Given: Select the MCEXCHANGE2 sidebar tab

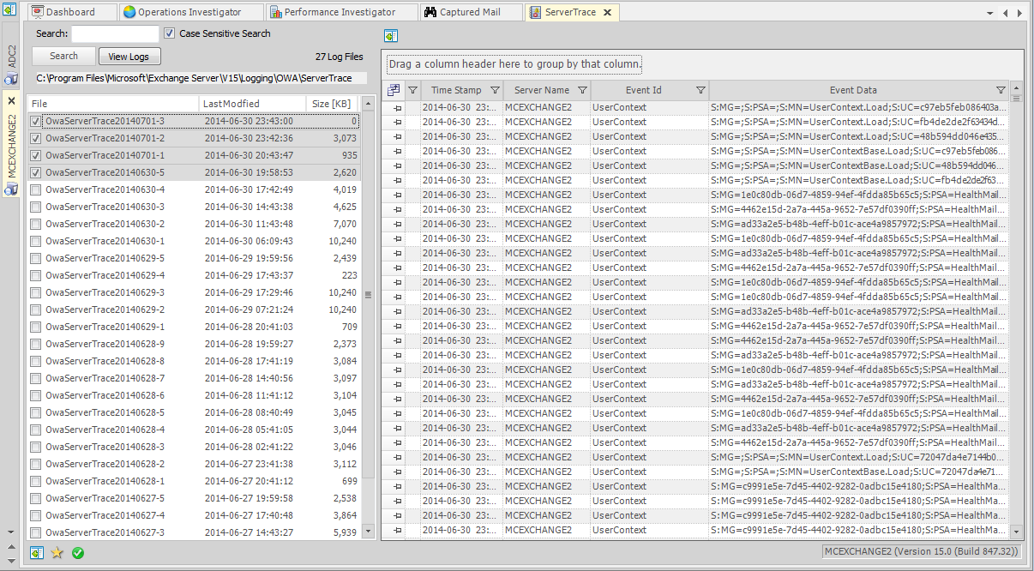Looking at the screenshot, I should [11, 146].
